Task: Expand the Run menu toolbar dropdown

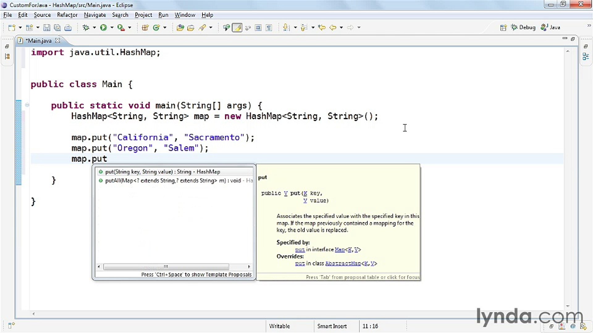Action: pyautogui.click(x=111, y=27)
